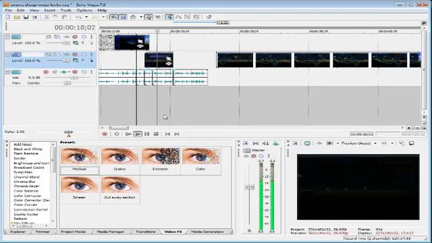Switch to the Project Media tab
Image resolution: width=432 pixels, height=243 pixels.
pyautogui.click(x=73, y=232)
